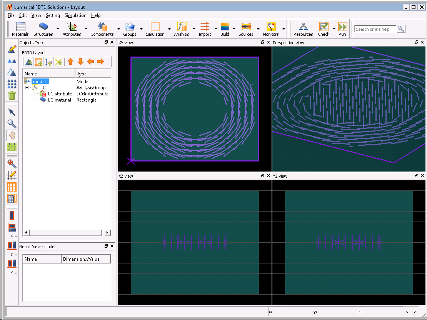
Task: Click the zoom extent crosshair icon
Action: point(12,164)
